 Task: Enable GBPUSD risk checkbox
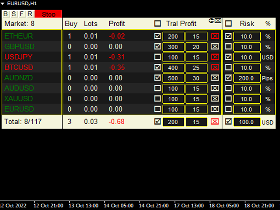pyautogui.click(x=228, y=47)
